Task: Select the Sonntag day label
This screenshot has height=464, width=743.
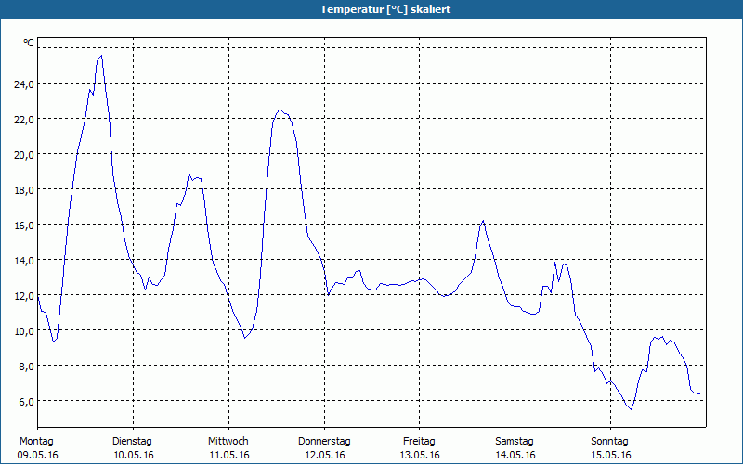Action: click(x=610, y=442)
